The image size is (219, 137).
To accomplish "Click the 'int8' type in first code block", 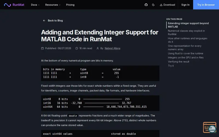I will [83, 77].
